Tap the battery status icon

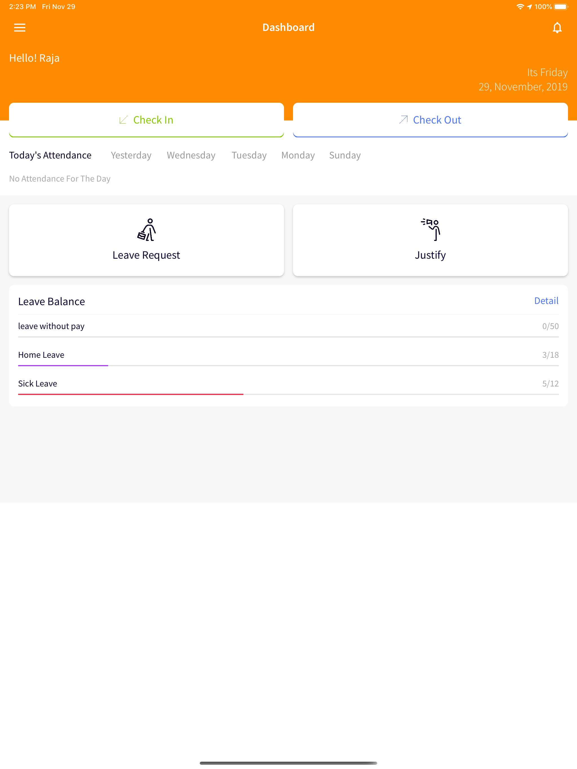561,6
